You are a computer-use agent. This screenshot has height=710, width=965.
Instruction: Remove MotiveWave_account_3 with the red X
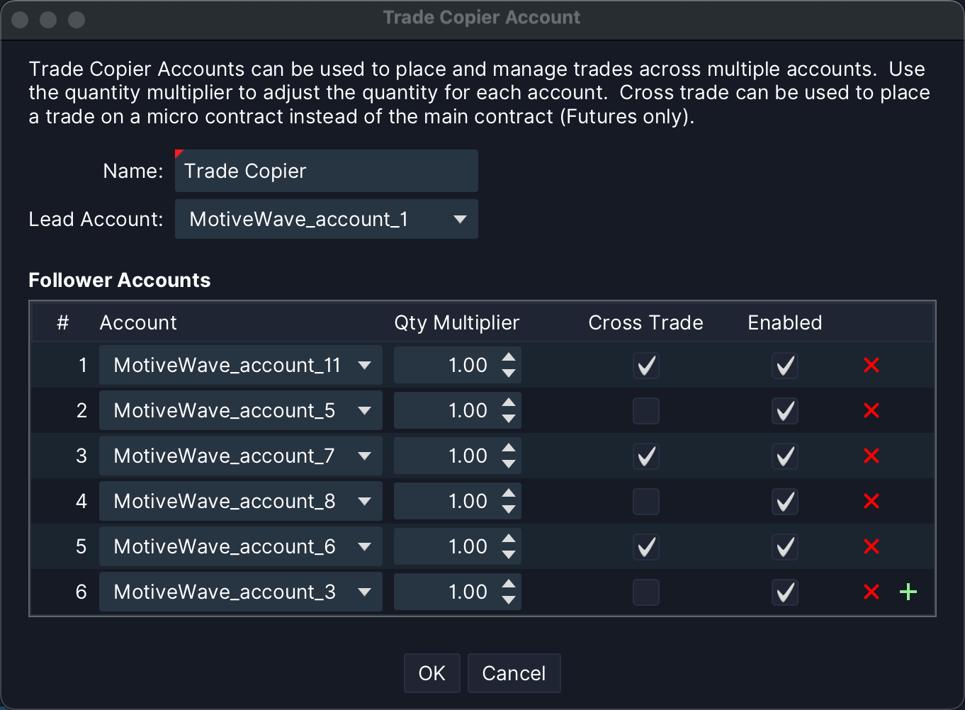871,592
